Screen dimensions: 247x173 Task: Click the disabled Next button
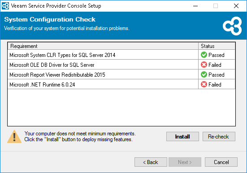coord(185,162)
